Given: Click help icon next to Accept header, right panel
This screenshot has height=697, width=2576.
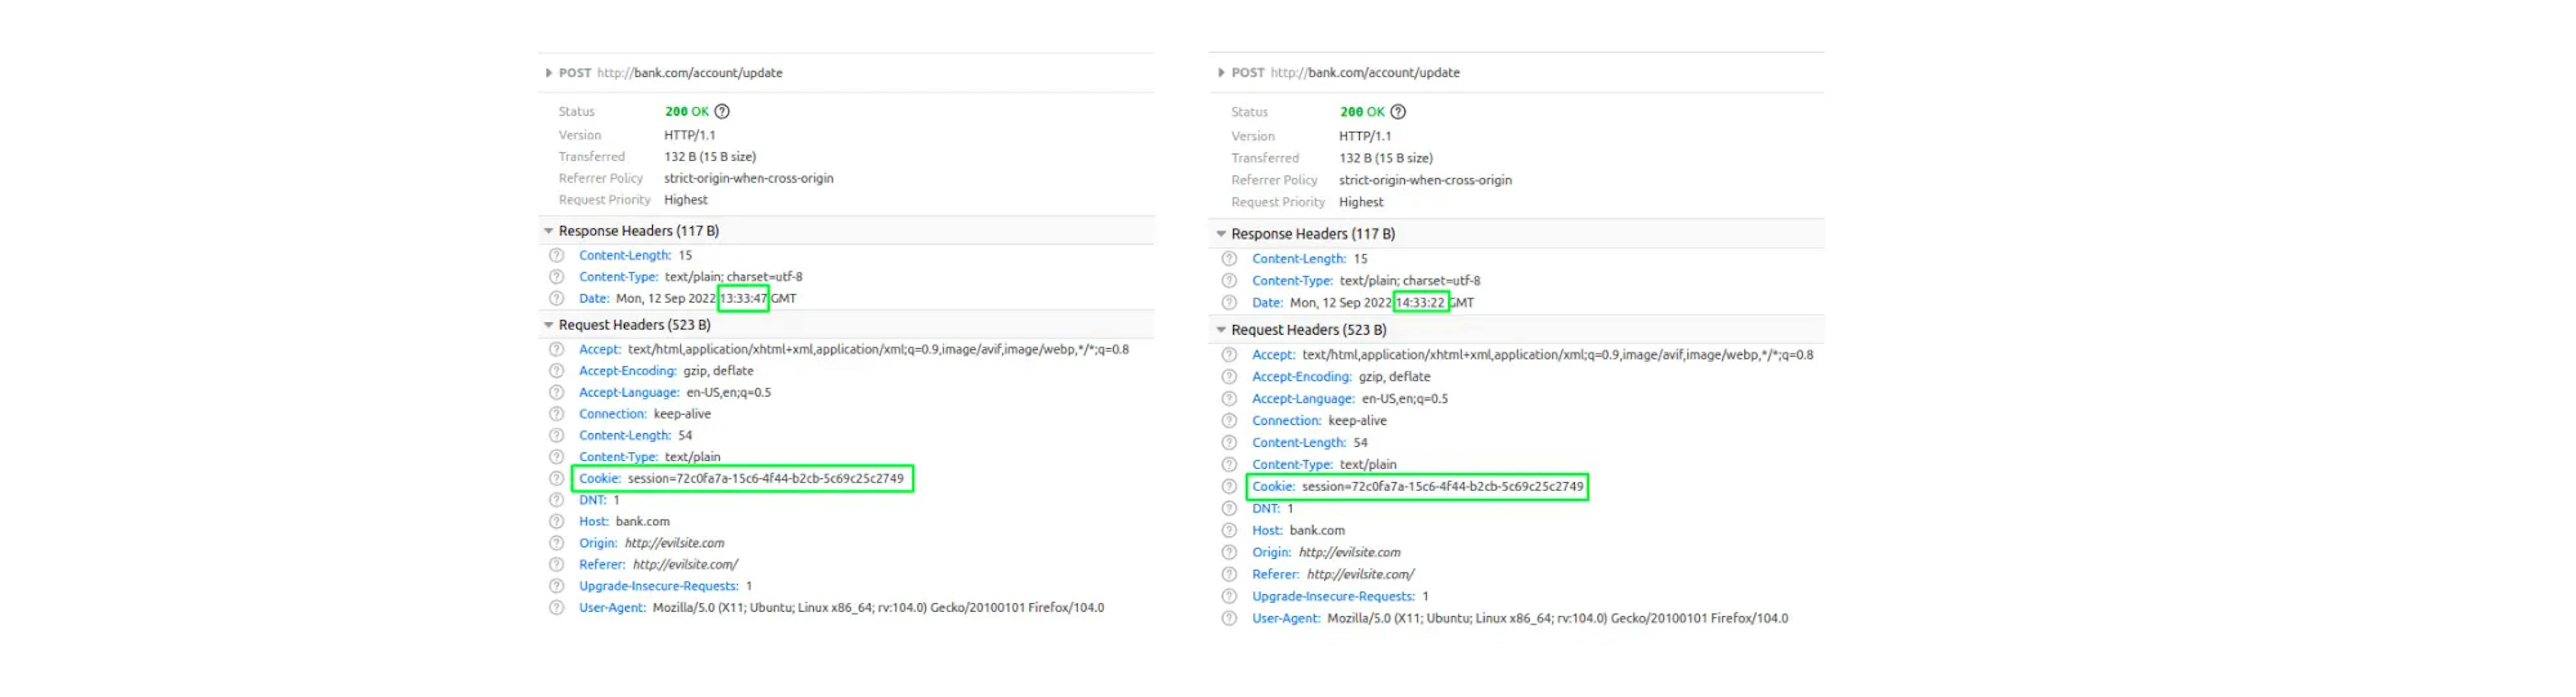Looking at the screenshot, I should point(1229,355).
